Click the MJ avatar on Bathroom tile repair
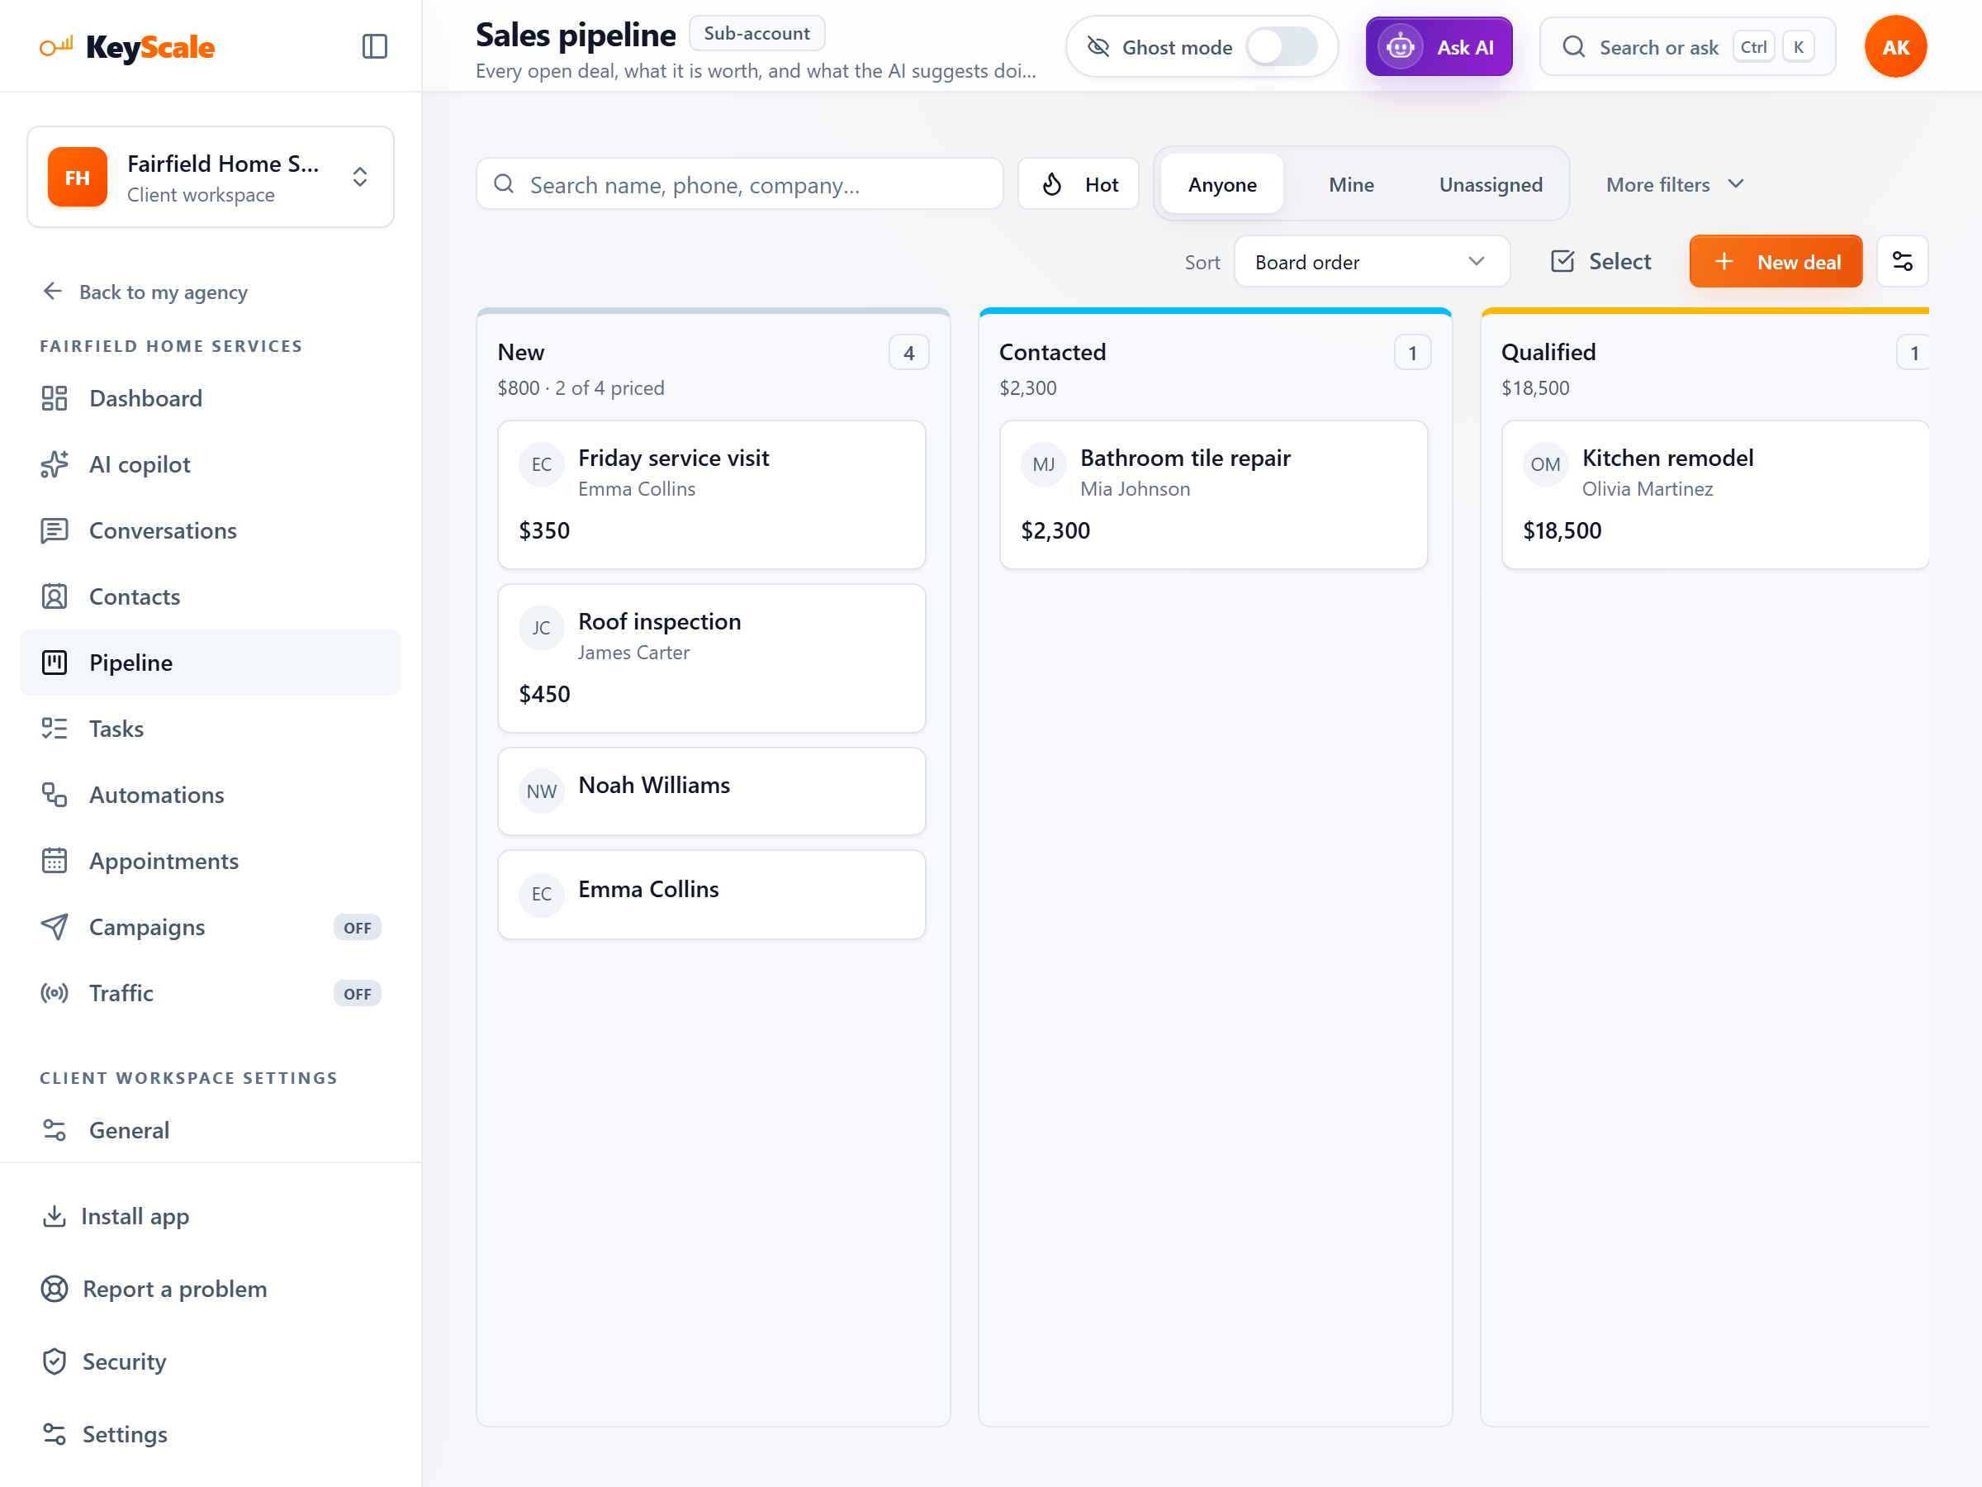1982x1487 pixels. (x=1044, y=464)
